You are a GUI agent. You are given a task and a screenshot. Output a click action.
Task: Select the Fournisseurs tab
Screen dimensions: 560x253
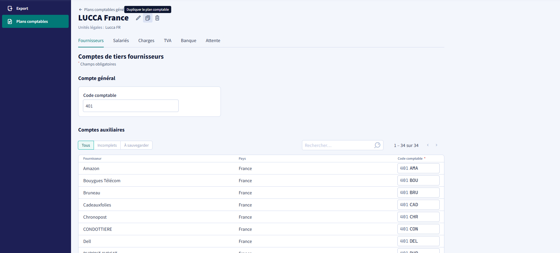pyautogui.click(x=91, y=41)
